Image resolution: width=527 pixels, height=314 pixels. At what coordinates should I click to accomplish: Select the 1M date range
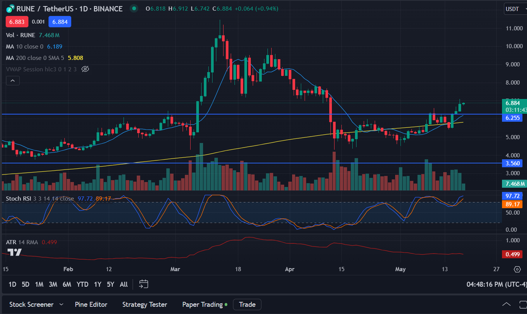click(39, 284)
